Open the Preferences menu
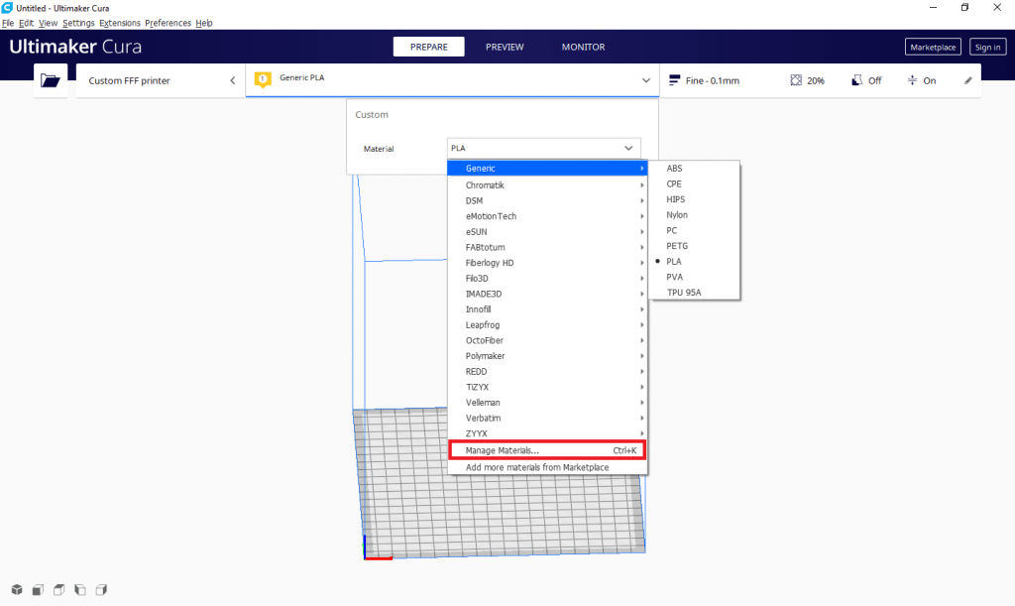The image size is (1015, 606). click(x=169, y=23)
